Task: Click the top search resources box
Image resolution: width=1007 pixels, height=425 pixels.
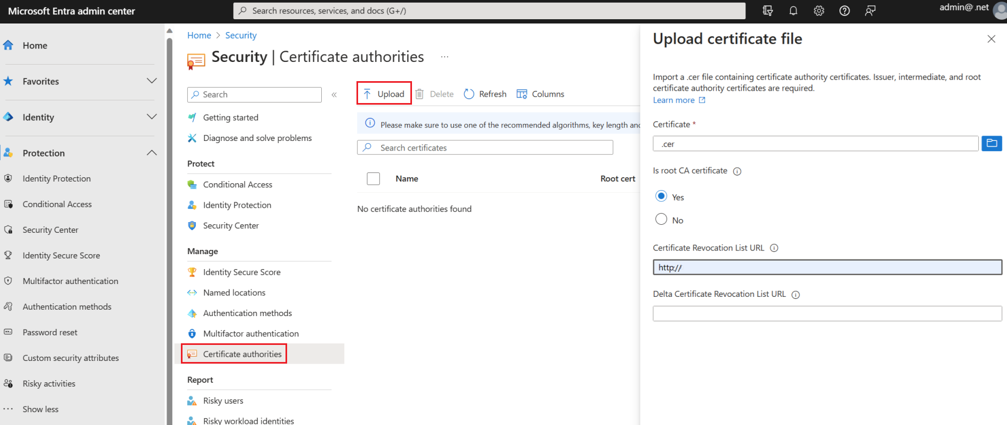Action: click(489, 11)
